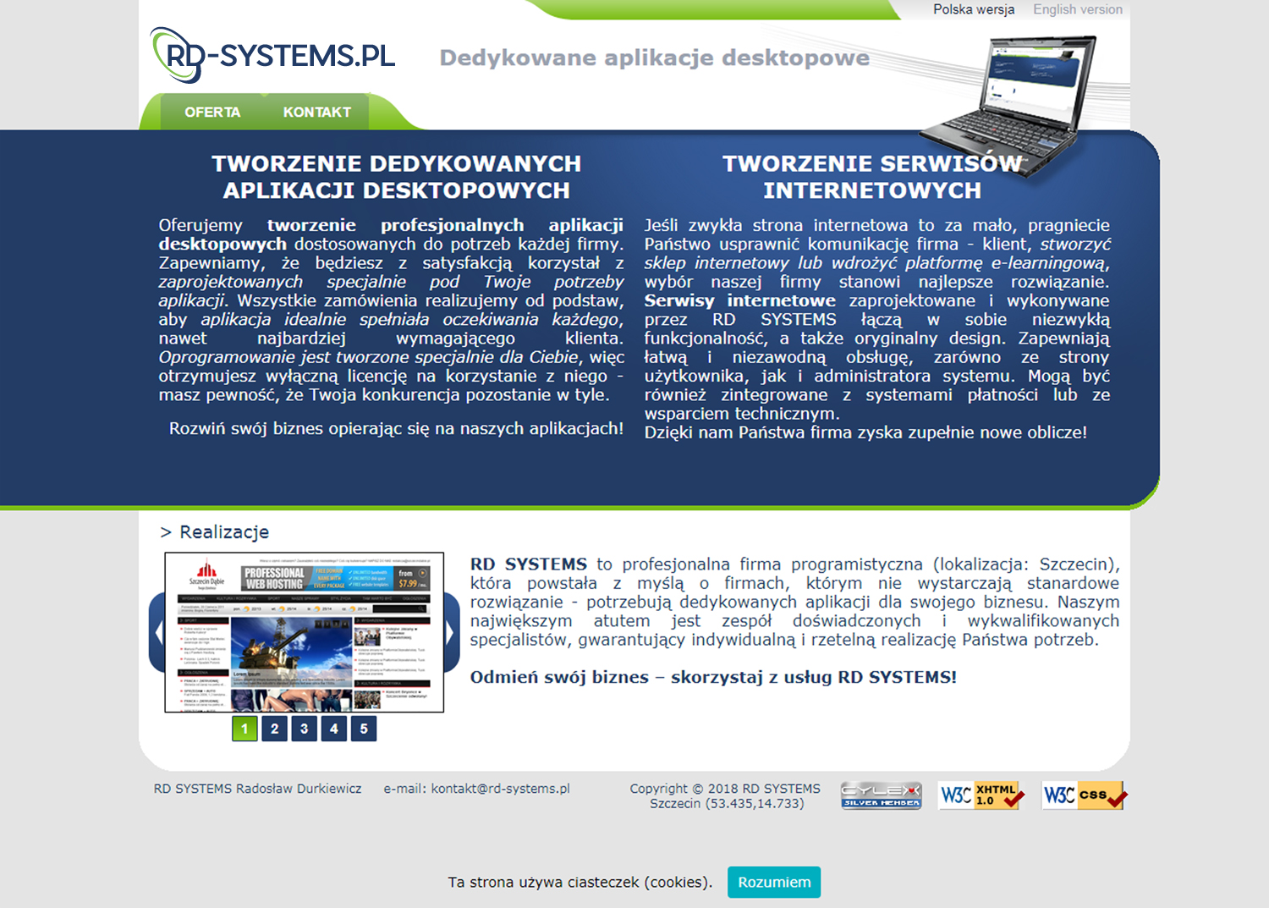Screen dimensions: 1269x908
Task: Open the W3C CSS validation badge
Action: [1084, 795]
